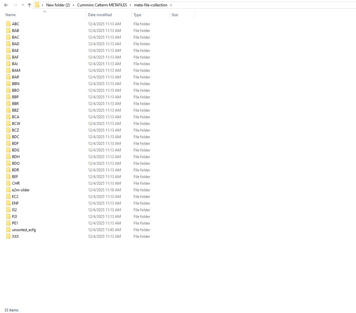356x313 pixels.
Task: Click the 'CHR' folder name
Action: 16,183
